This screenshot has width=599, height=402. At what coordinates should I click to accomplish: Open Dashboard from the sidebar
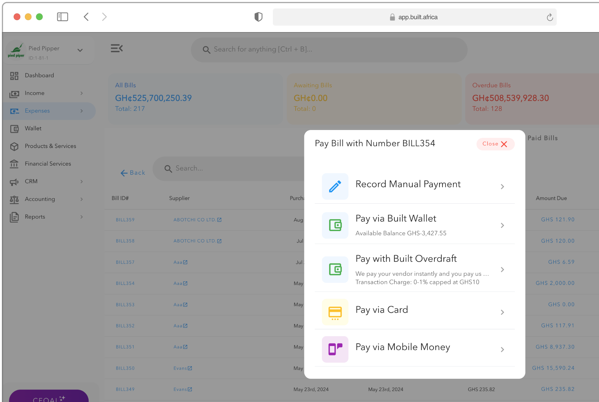[x=39, y=76]
